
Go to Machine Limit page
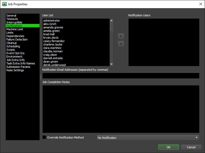[15, 29]
